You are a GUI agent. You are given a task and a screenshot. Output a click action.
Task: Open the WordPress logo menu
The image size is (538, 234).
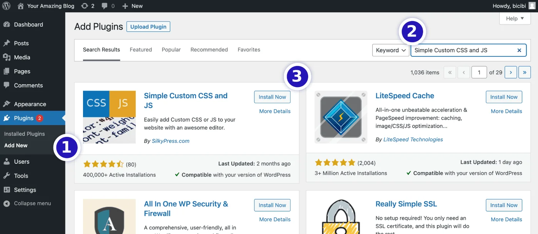[6, 6]
